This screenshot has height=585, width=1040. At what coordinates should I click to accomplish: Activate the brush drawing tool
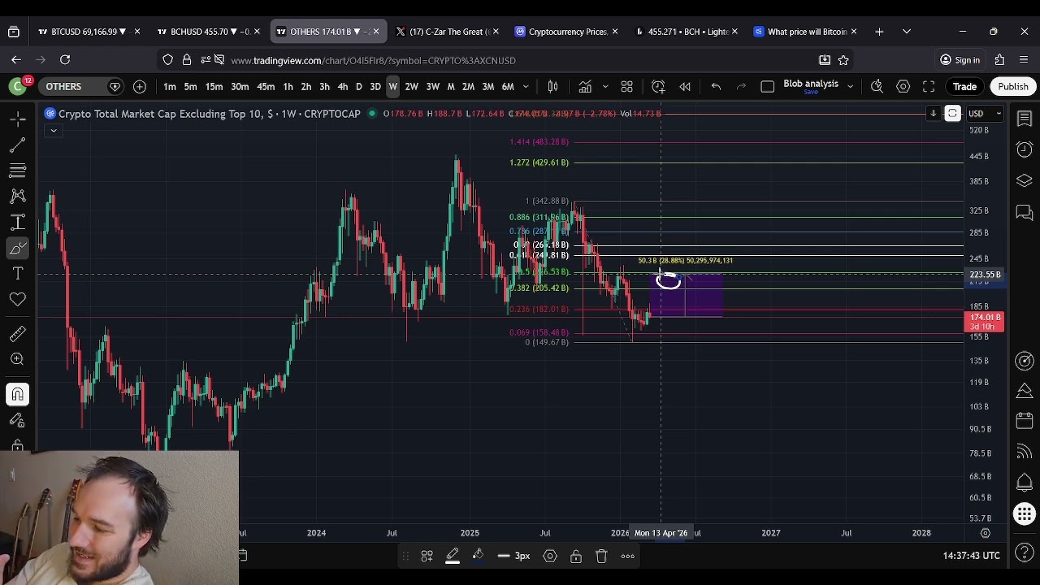(17, 248)
